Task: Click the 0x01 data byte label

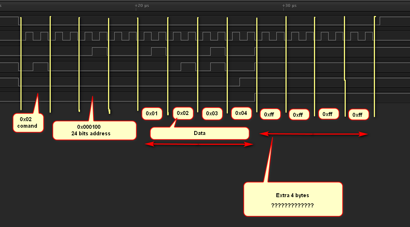Action: 152,113
